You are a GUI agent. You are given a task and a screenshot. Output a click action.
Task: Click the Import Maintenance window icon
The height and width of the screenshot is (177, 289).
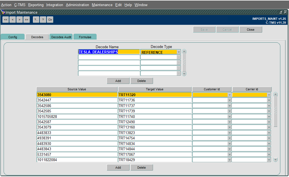(3, 12)
